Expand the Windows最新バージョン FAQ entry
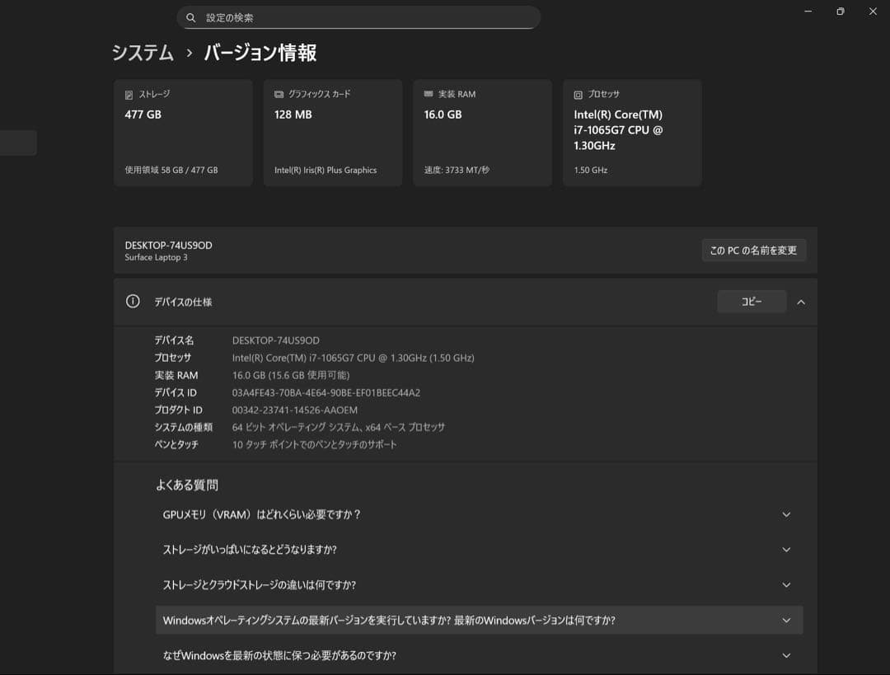 tap(786, 620)
